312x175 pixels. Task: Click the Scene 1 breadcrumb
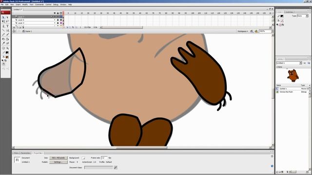[27, 31]
